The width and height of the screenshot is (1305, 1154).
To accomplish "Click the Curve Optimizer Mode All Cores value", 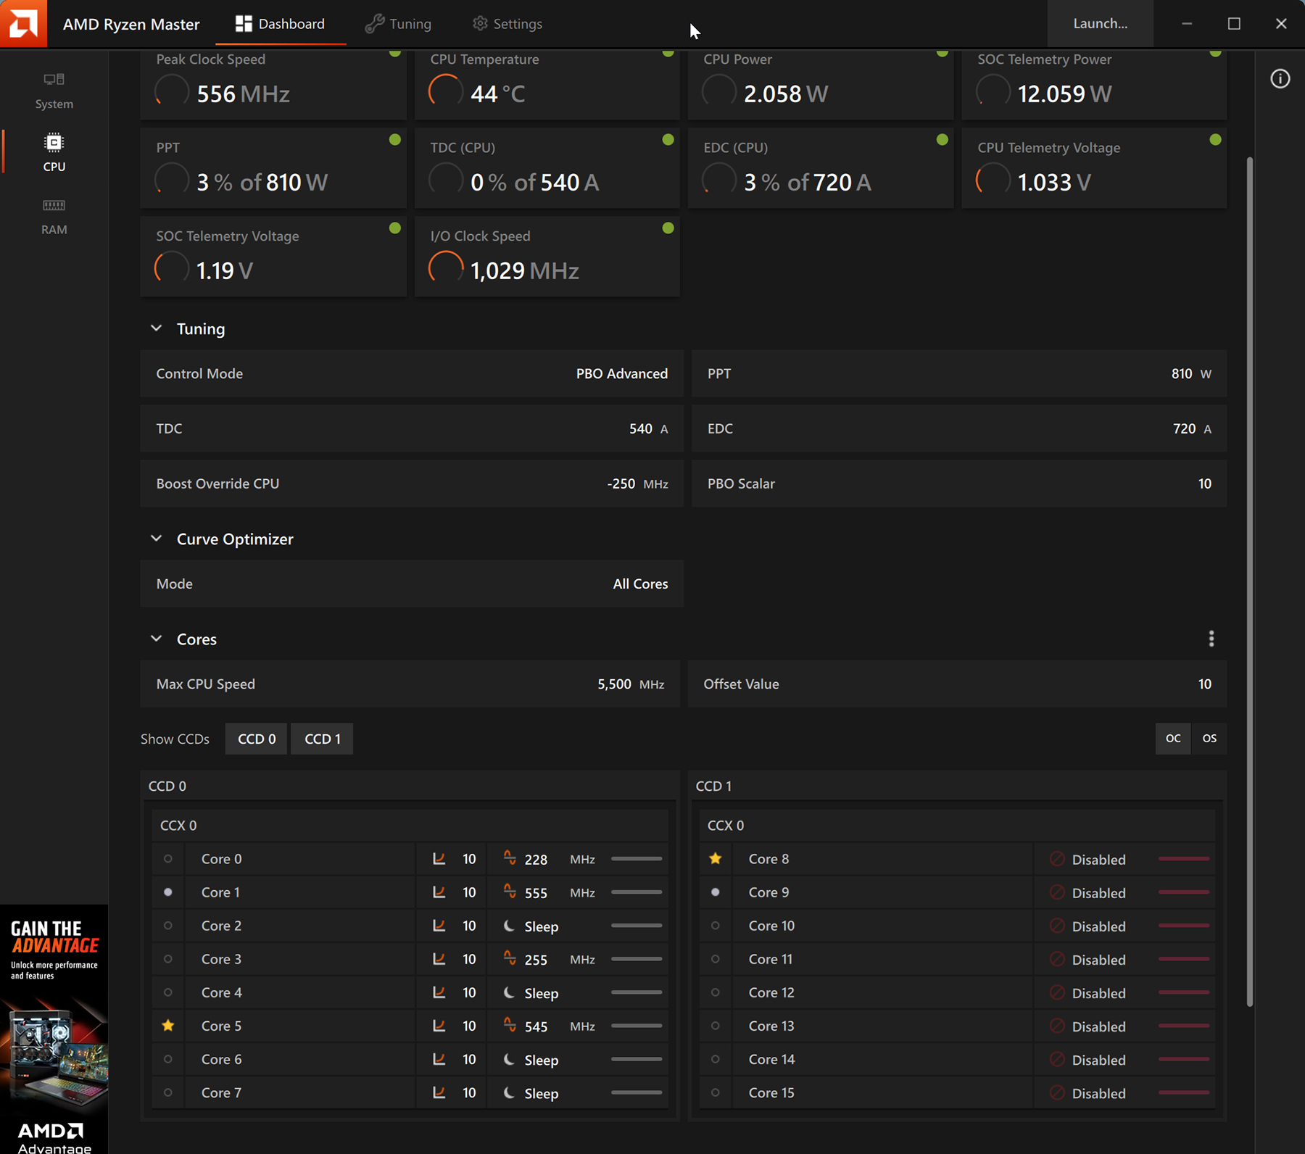I will click(x=641, y=584).
